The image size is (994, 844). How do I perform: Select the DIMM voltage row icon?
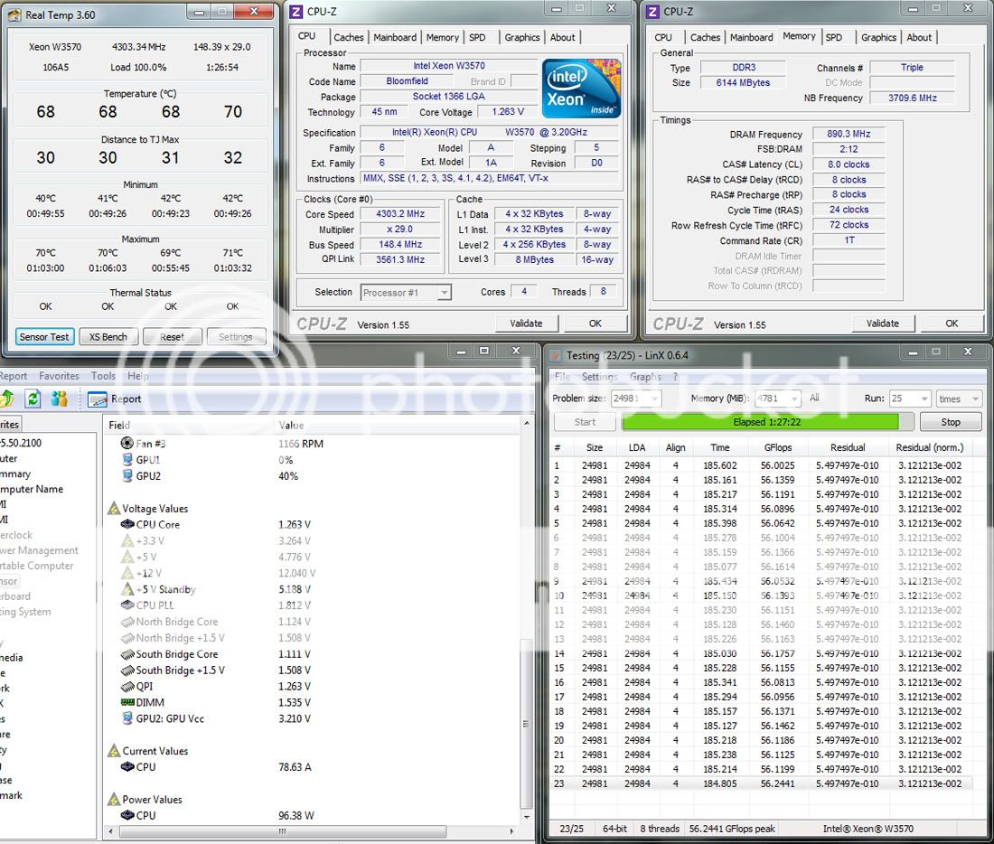[127, 703]
